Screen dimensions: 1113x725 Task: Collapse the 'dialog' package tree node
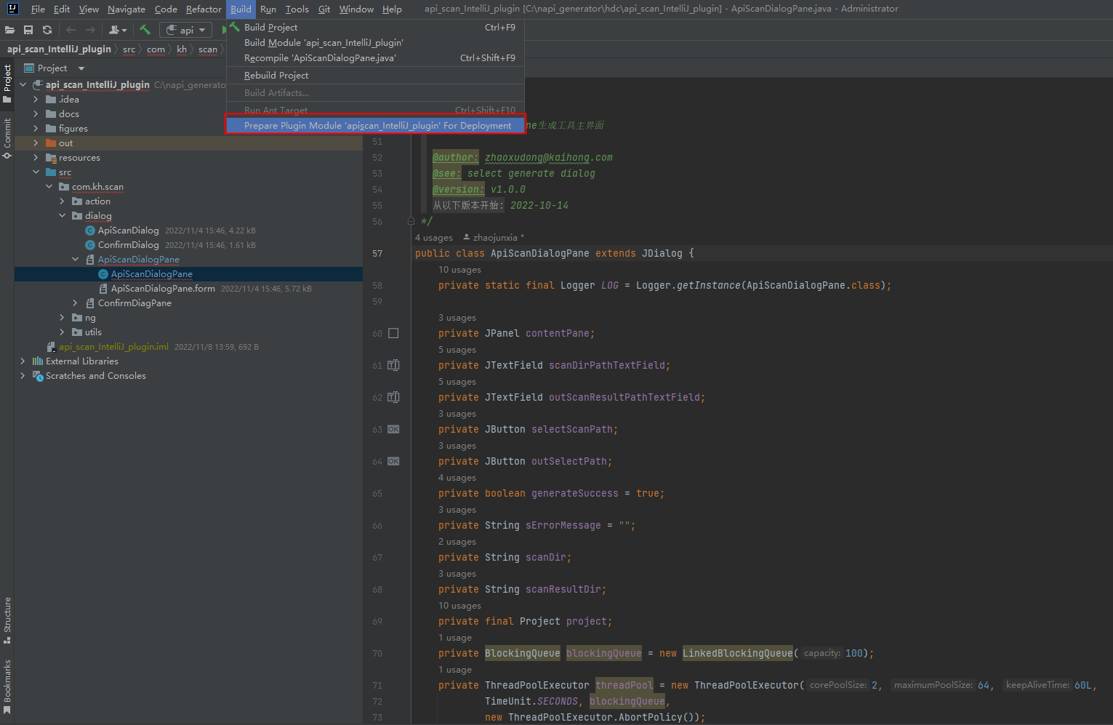(x=62, y=216)
